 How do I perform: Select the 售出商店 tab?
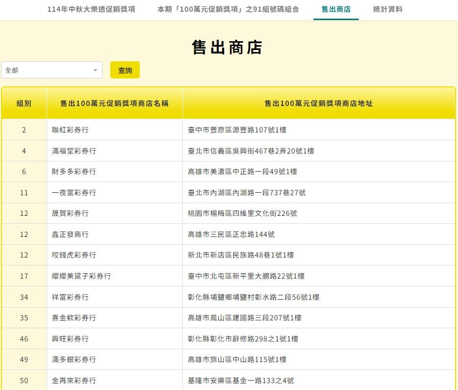(336, 9)
